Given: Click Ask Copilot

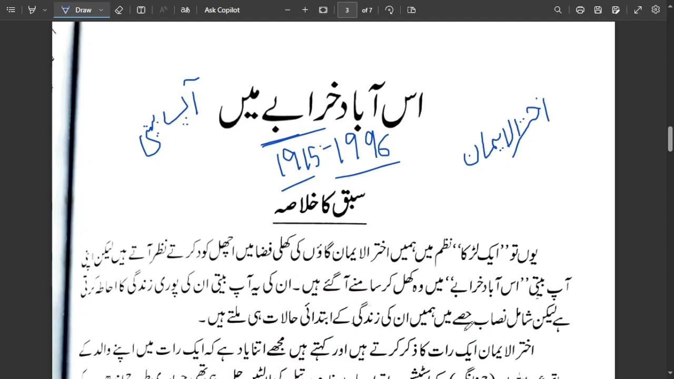Looking at the screenshot, I should pyautogui.click(x=222, y=10).
